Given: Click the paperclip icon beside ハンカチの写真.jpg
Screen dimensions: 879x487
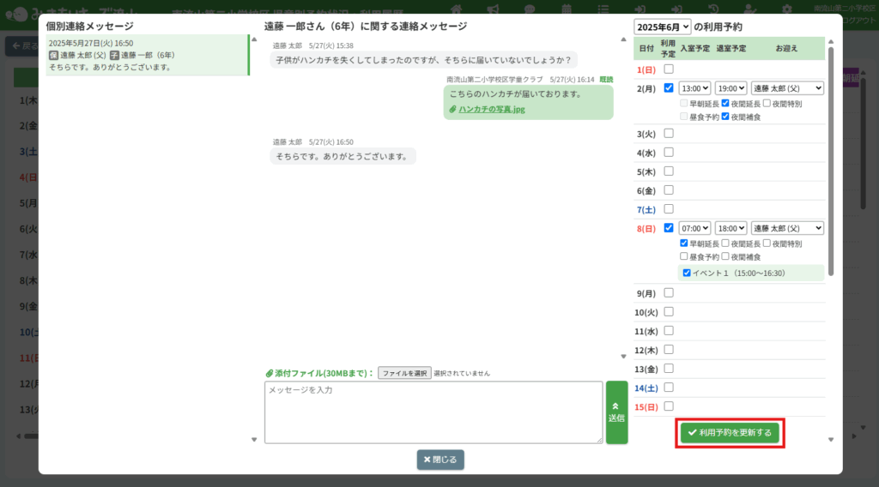Looking at the screenshot, I should 452,110.
